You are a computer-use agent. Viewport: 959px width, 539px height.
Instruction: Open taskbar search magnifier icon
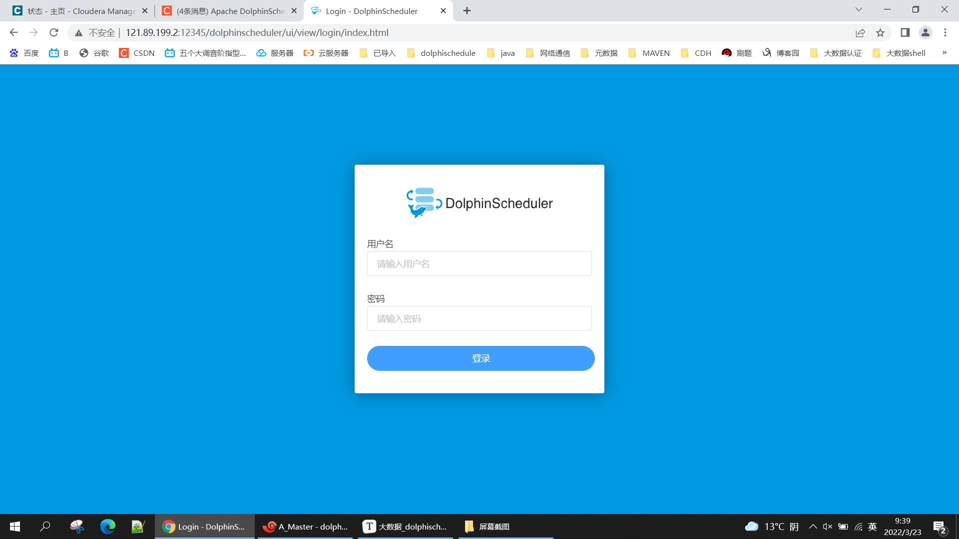pos(45,527)
